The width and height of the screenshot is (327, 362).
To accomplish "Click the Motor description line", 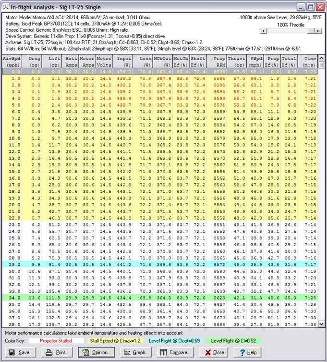I will point(78,17).
